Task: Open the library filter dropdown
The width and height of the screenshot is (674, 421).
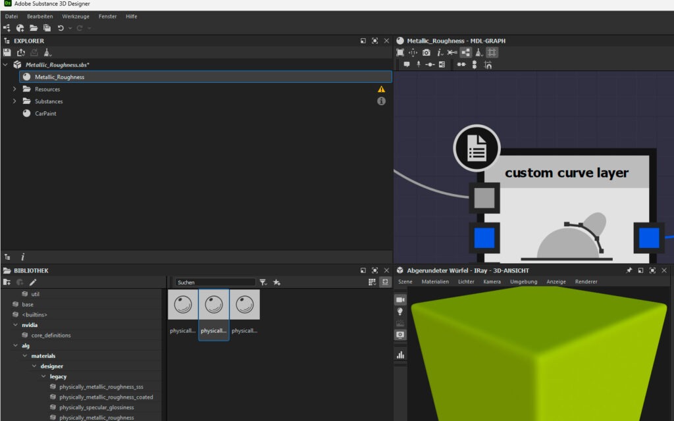Action: coord(263,282)
